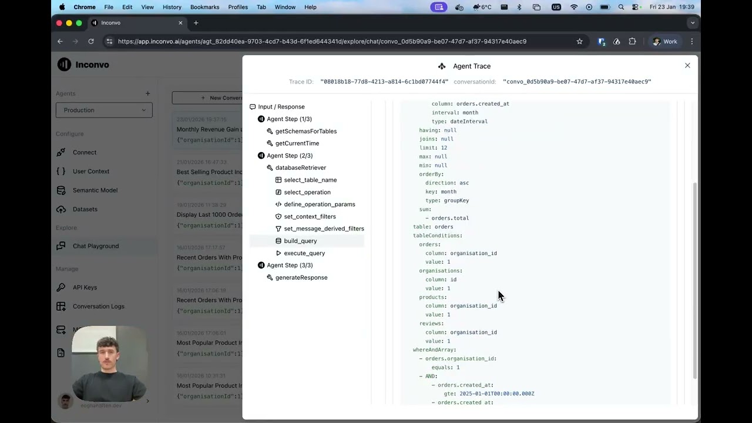Open the execute_query trace step
This screenshot has height=423, width=752.
coord(304,253)
